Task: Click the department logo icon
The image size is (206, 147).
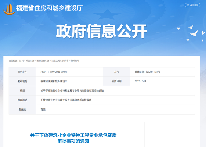Action: [9, 10]
